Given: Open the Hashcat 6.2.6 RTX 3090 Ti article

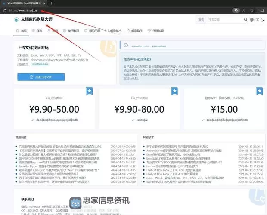Looking at the screenshot, I should pyautogui.click(x=174, y=170).
